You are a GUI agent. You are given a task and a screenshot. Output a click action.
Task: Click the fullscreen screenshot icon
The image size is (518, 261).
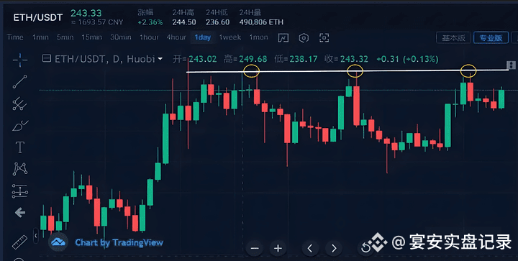[x=324, y=37]
